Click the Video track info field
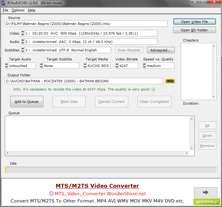The width and height of the screenshot is (222, 207). (x=91, y=33)
